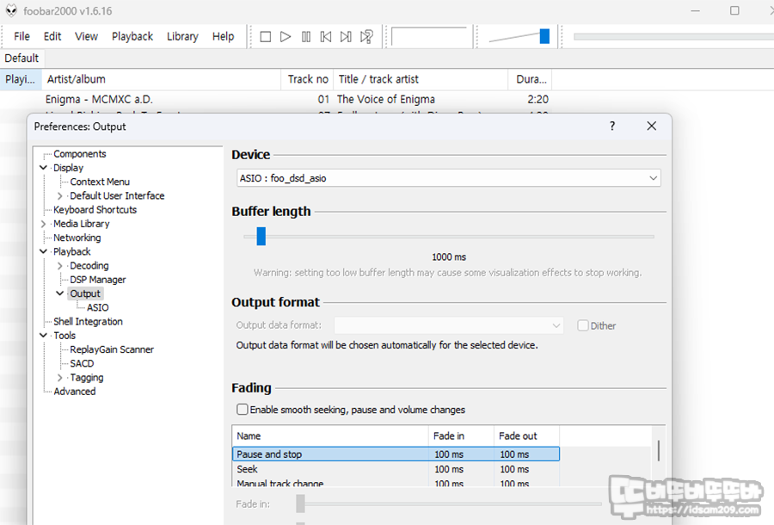Select ReplayGain Scanner preferences page
This screenshot has height=525, width=774.
(x=112, y=349)
